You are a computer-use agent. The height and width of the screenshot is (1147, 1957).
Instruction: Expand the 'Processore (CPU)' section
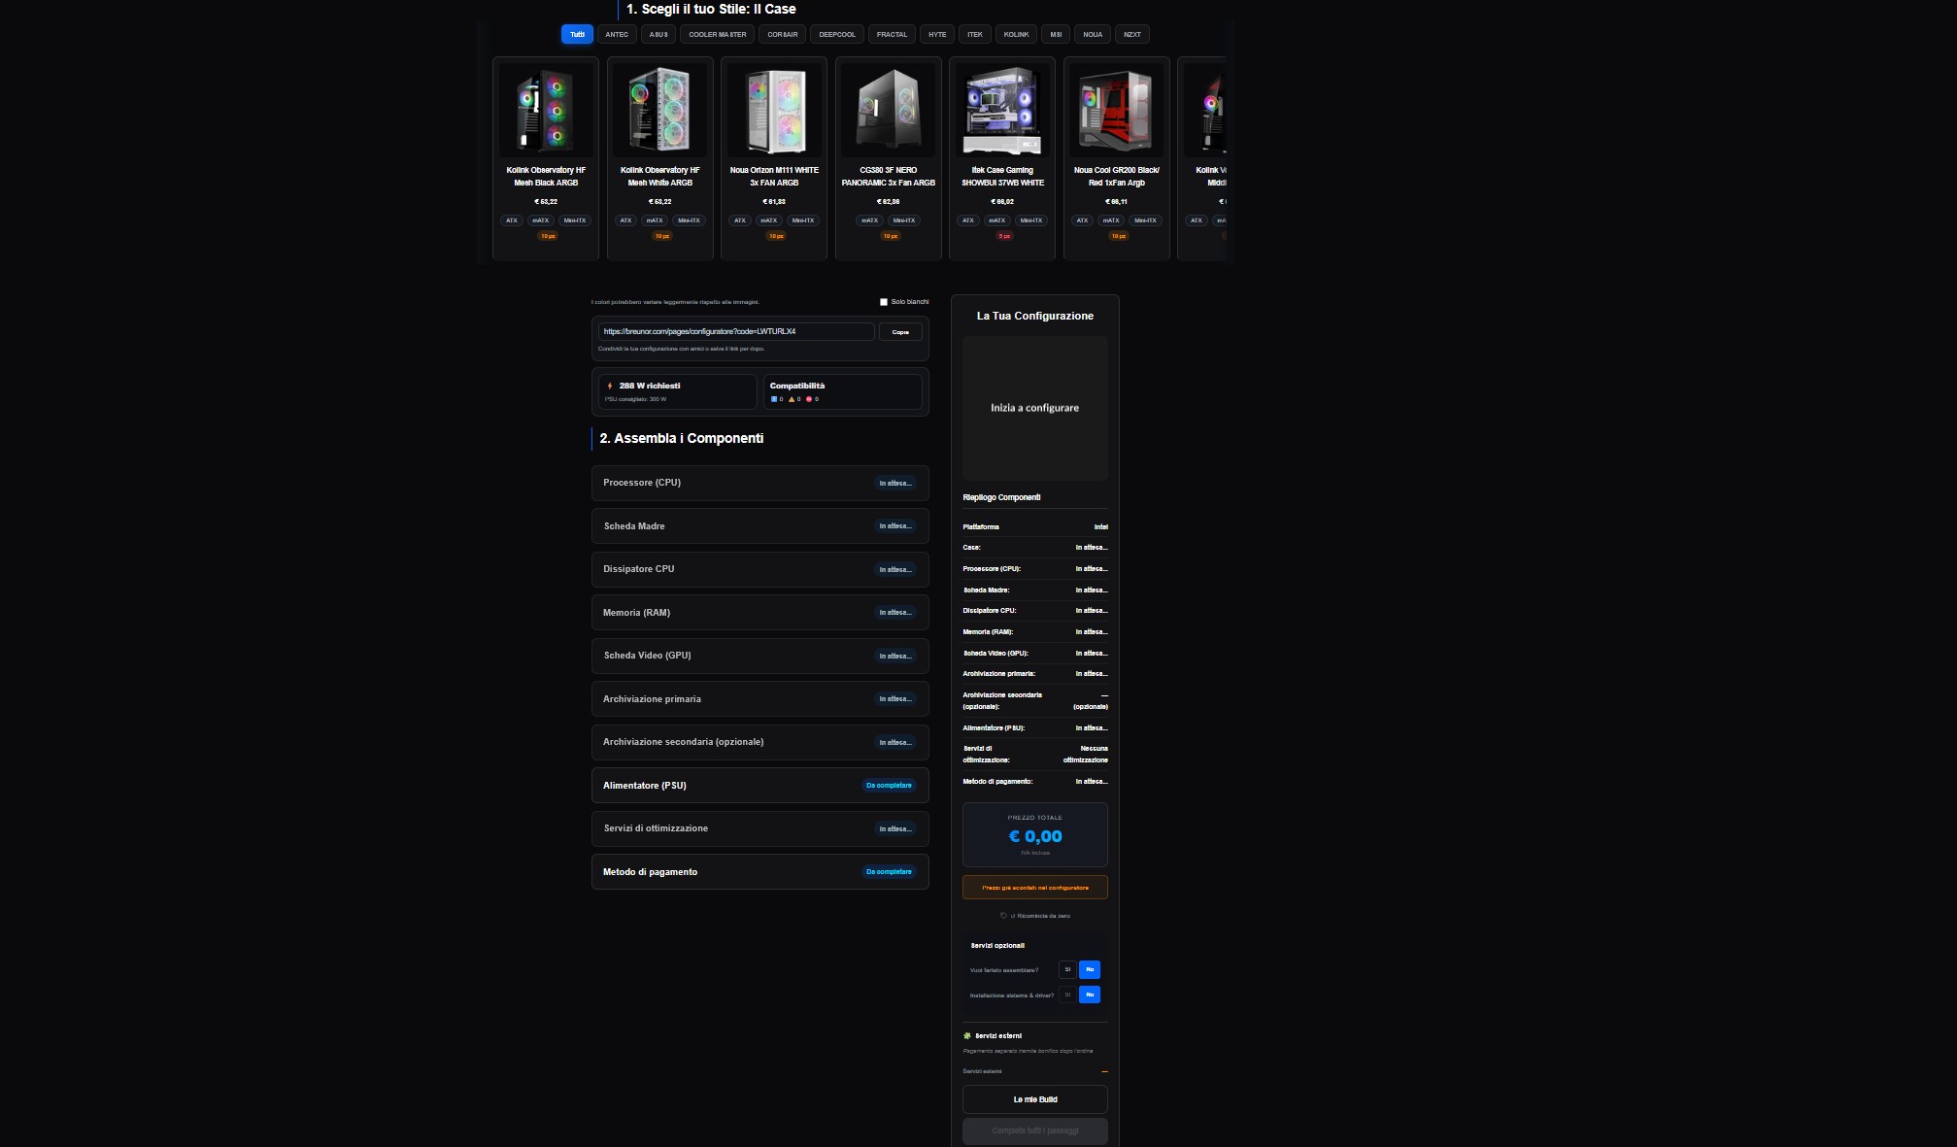point(759,483)
